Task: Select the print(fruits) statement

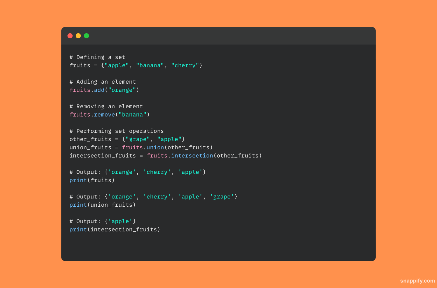Action: click(92, 180)
